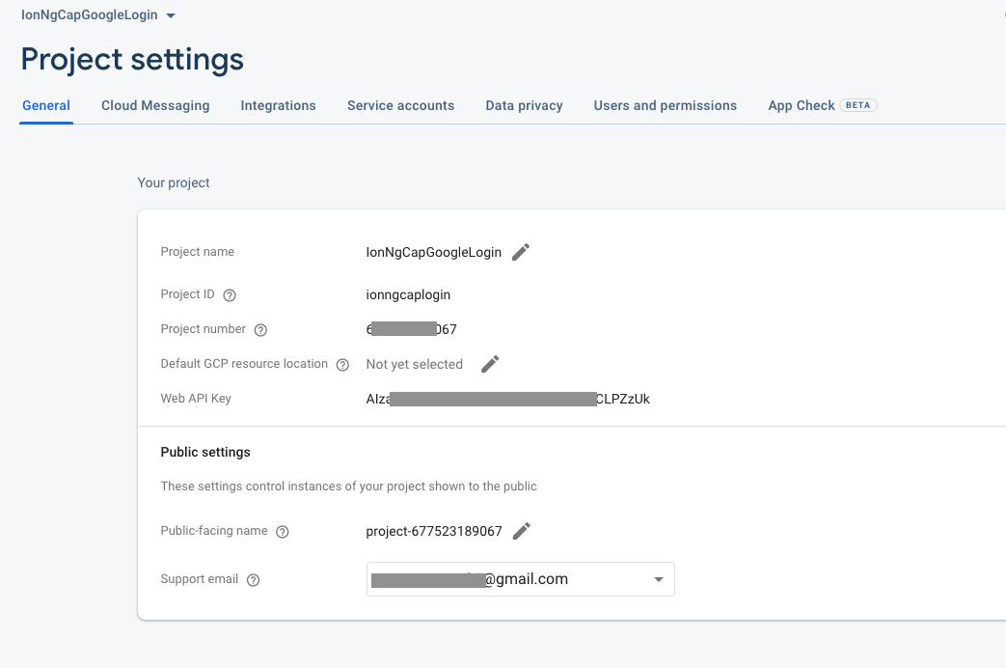Click the Project ID label
The width and height of the screenshot is (1006, 668).
coord(187,294)
